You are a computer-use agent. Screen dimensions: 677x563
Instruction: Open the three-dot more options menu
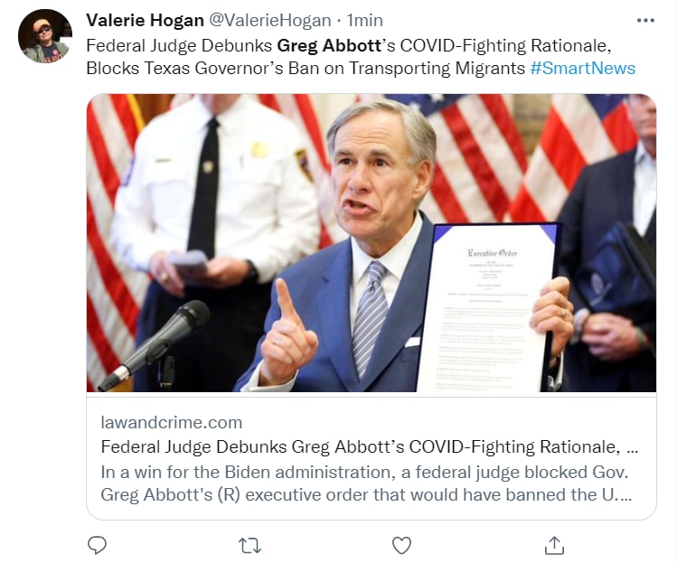point(645,20)
